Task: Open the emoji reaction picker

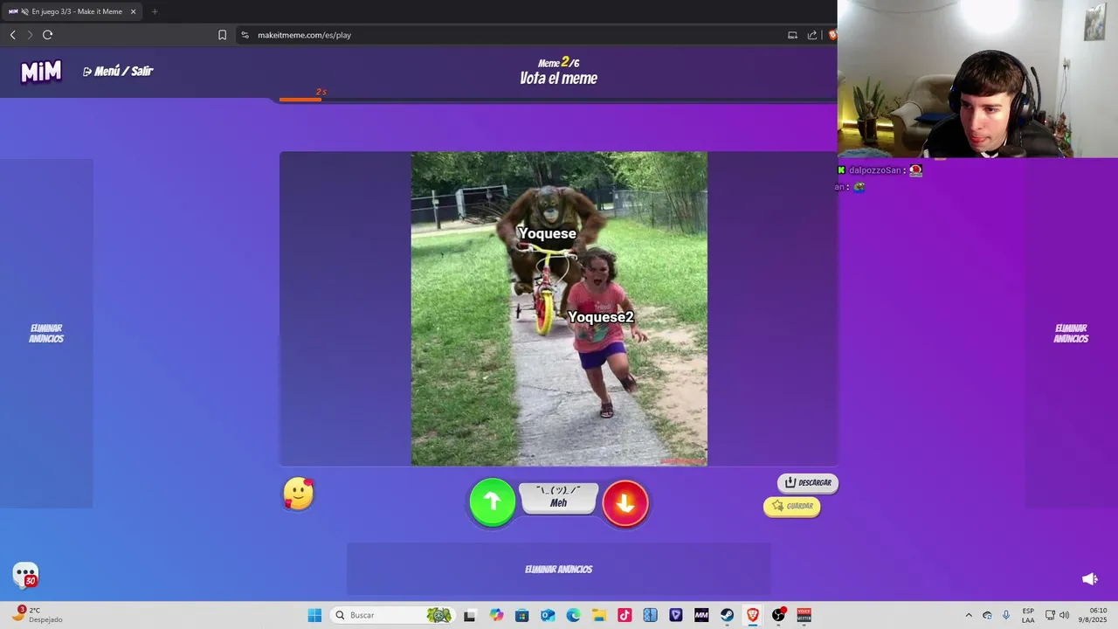Action: 299,494
